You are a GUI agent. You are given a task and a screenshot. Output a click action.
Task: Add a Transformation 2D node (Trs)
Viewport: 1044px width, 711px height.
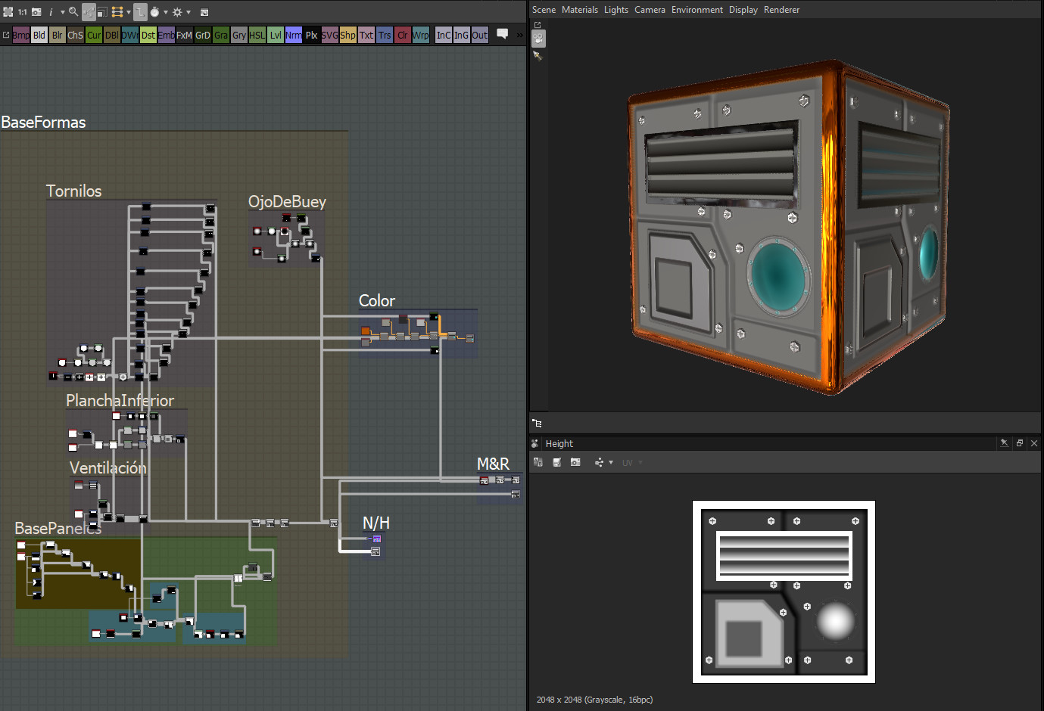coord(385,35)
